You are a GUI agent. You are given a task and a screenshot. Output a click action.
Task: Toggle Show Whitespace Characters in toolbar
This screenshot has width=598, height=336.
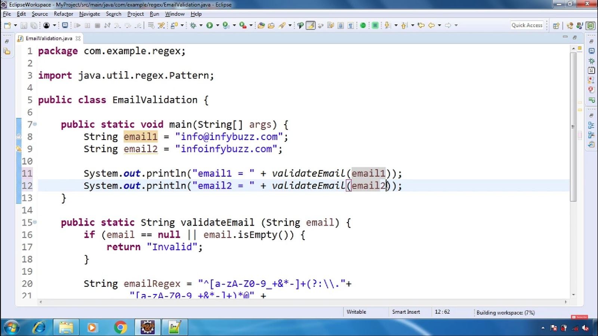(350, 25)
